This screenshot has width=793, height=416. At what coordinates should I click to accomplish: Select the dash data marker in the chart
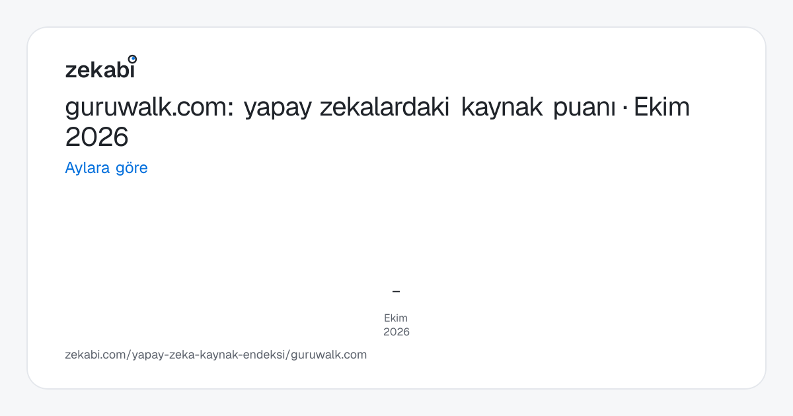396,291
